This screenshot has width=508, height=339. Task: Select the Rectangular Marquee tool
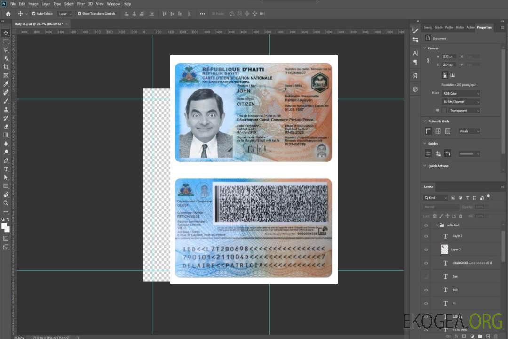coord(6,41)
